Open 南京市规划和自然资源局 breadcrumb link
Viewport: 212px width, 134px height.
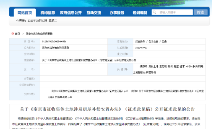pos(39,33)
